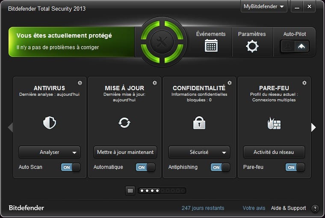
Task: Click the PARE-FEU module title
Action: click(x=274, y=88)
